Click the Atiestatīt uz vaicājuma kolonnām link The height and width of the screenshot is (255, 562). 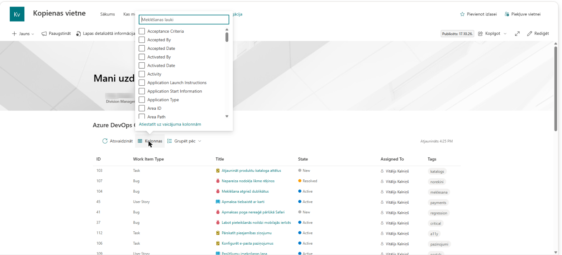point(170,124)
